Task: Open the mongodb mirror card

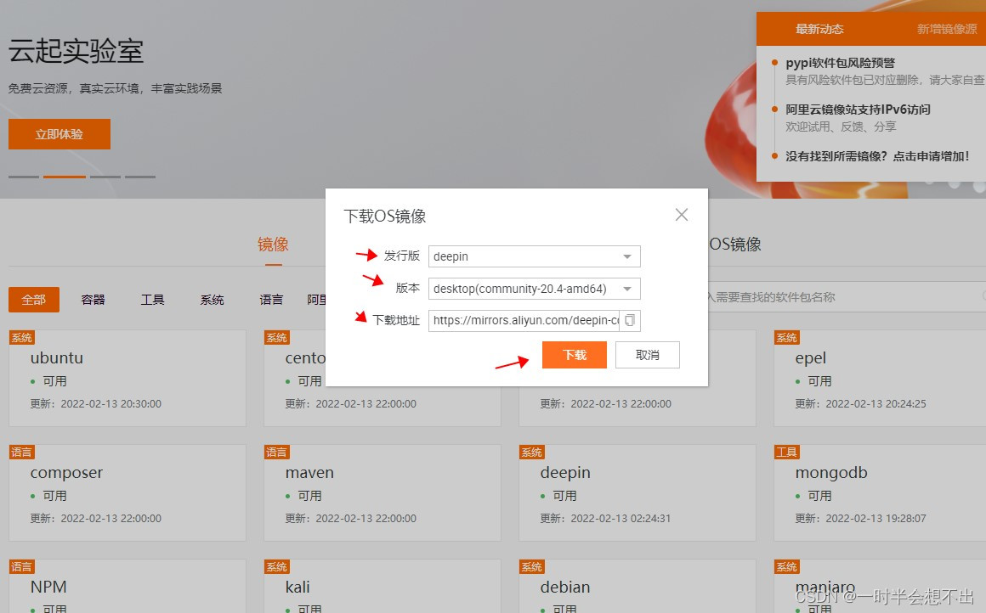Action: [880, 493]
